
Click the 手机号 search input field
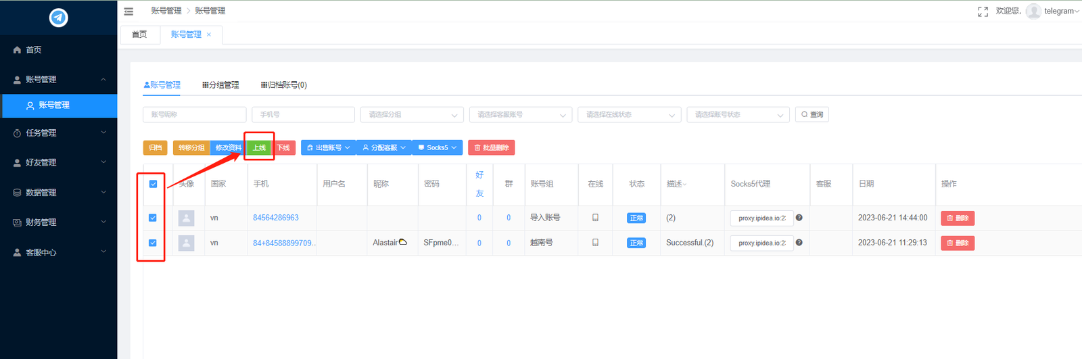click(x=303, y=115)
